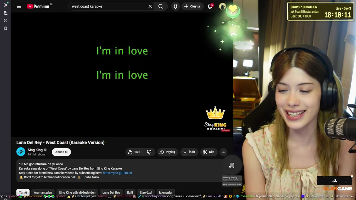Screen dimensions: 356x200
Task: Open more actions three-dot menu
Action: click(223, 152)
